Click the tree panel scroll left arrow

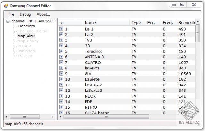point(6,117)
